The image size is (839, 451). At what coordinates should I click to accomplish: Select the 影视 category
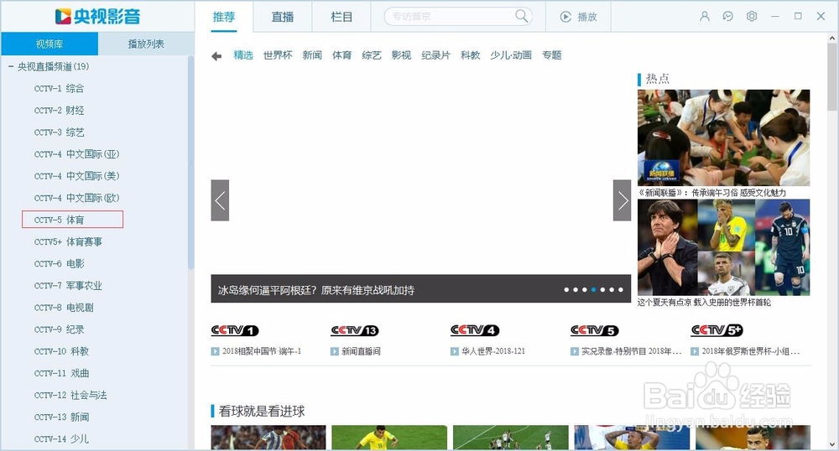(x=401, y=55)
